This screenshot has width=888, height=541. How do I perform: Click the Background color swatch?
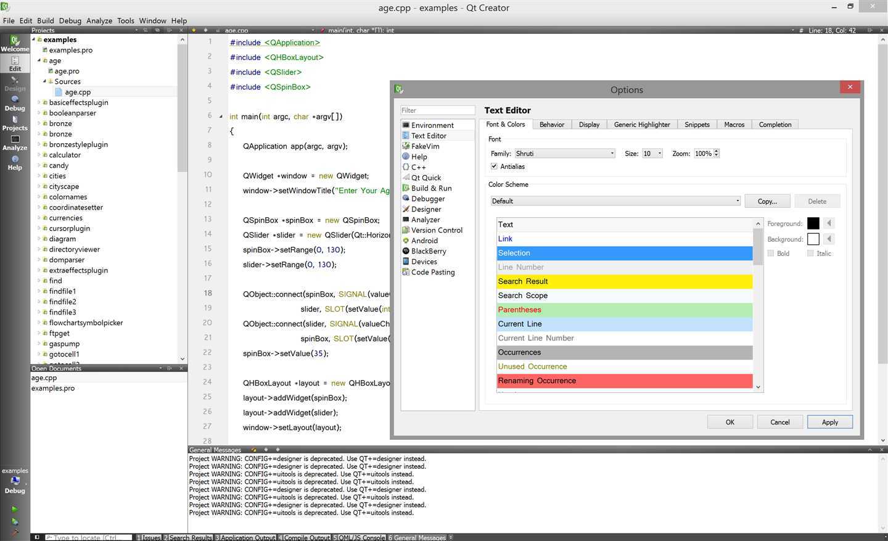pos(813,239)
